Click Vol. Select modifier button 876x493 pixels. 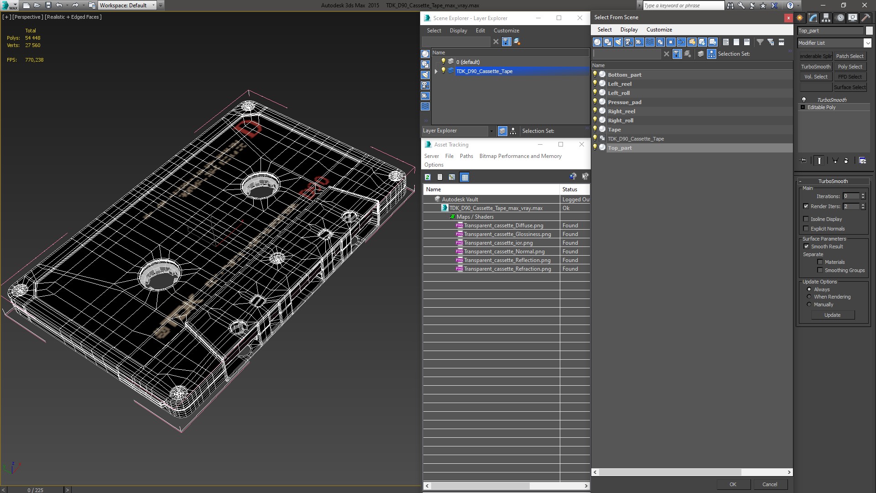click(816, 77)
